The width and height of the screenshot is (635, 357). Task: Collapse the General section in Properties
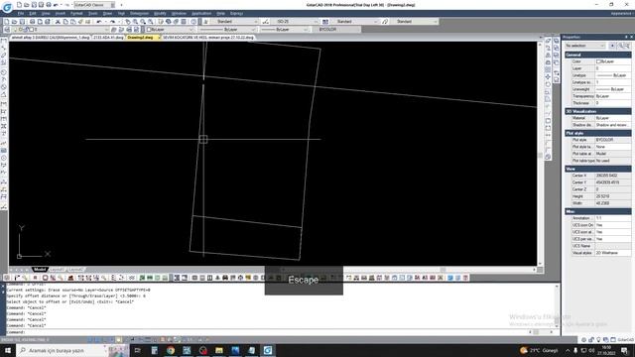pos(597,55)
